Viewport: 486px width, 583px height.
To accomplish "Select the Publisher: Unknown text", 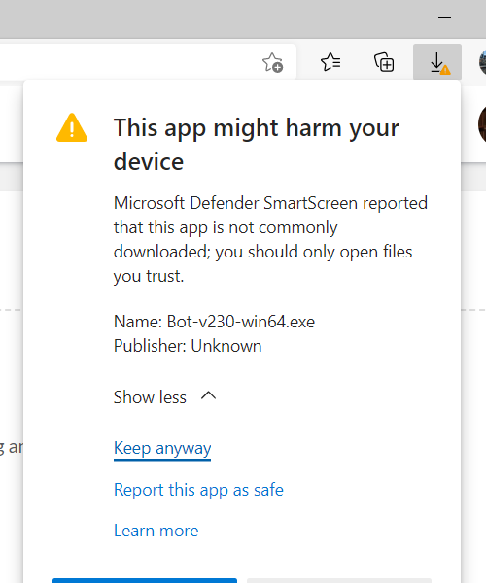I will [188, 346].
